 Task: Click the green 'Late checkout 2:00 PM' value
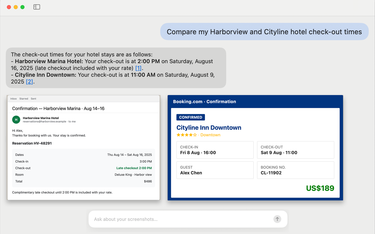pyautogui.click(x=134, y=168)
